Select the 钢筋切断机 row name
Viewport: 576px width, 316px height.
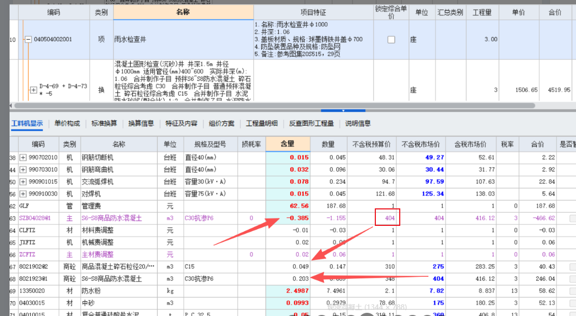(x=119, y=157)
